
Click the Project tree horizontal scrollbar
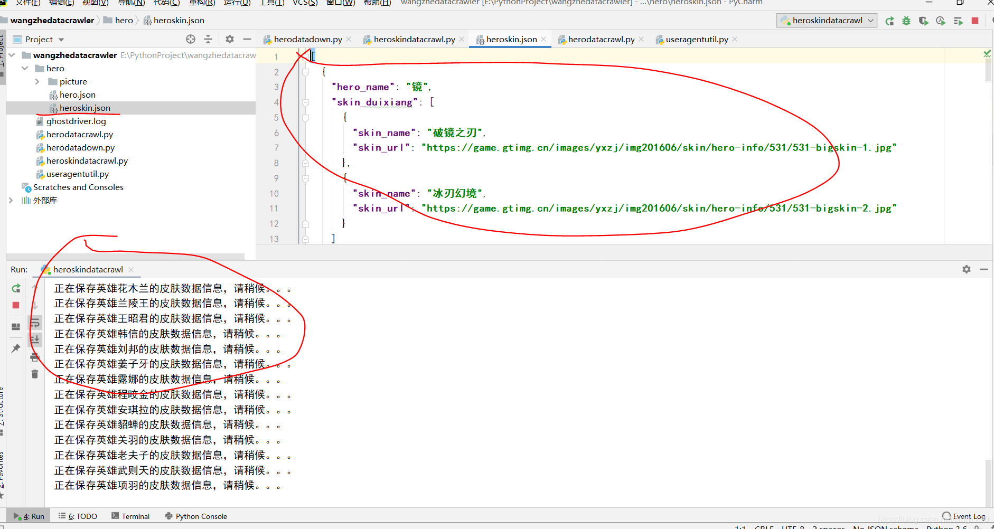click(125, 257)
